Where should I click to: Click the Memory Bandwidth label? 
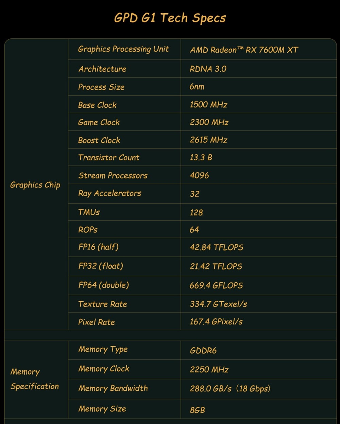(x=113, y=388)
